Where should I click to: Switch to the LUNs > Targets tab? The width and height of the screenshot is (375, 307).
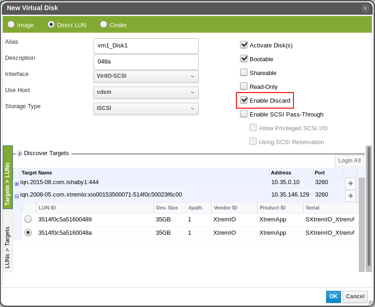8,247
